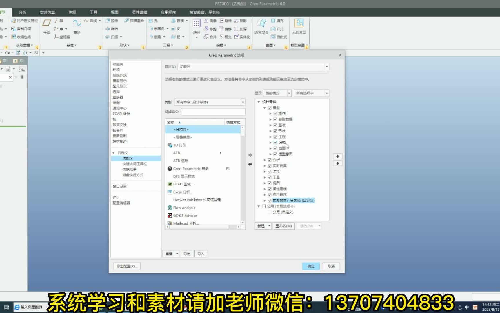Open the 自定义 功能区 dropdown
The height and width of the screenshot is (313, 500).
[327, 66]
